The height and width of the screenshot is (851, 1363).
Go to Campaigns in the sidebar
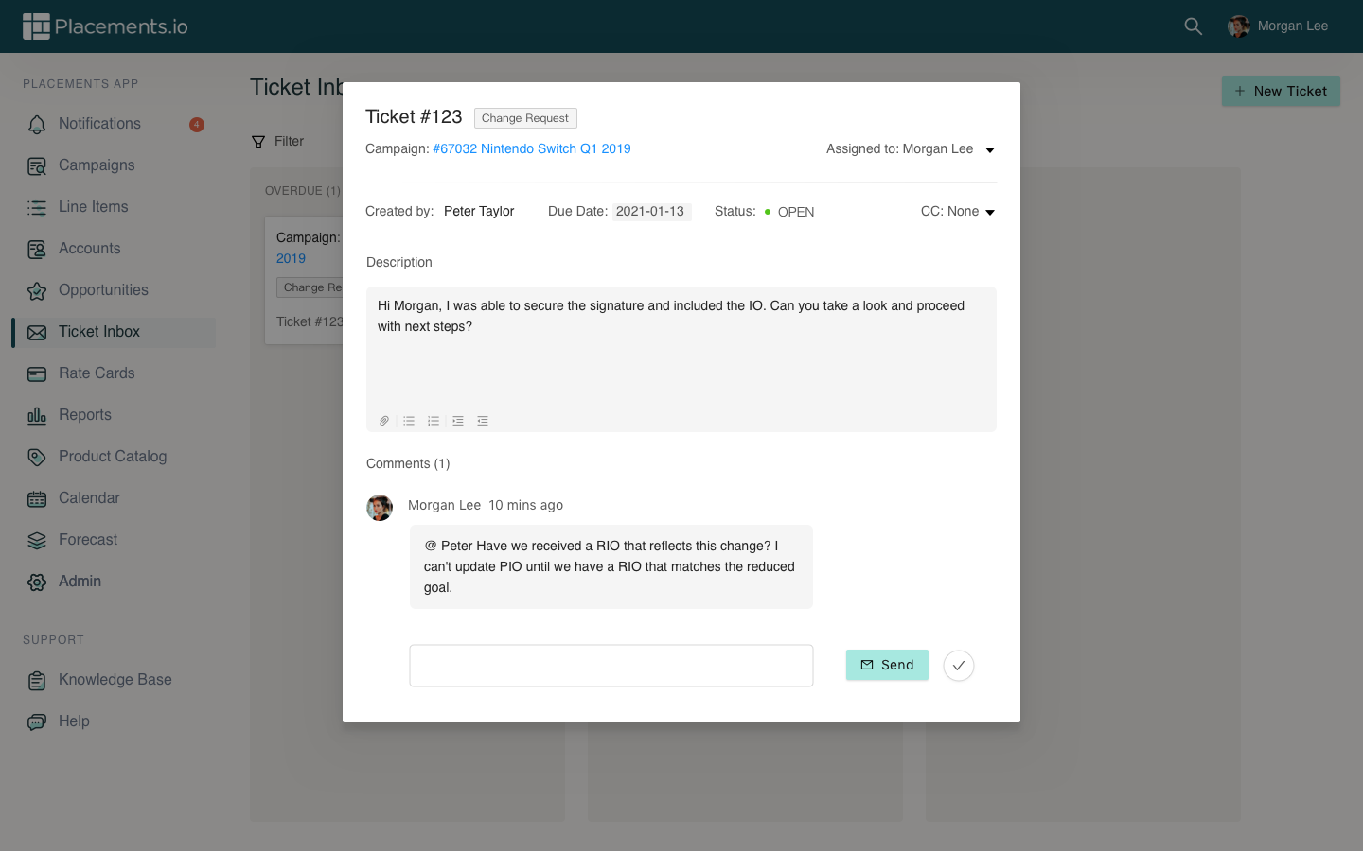click(97, 165)
